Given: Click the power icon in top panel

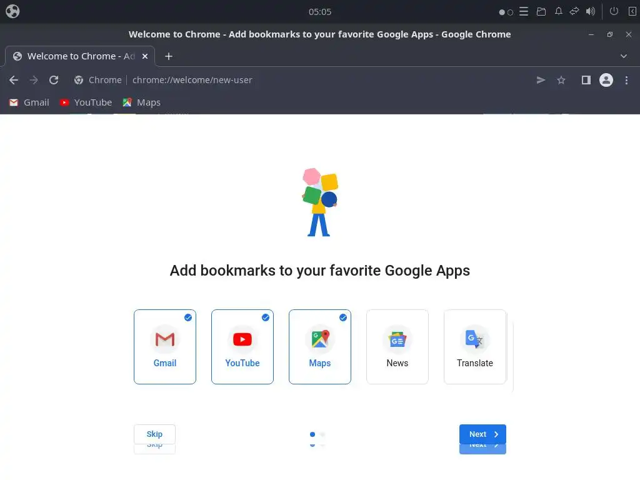Looking at the screenshot, I should (x=614, y=11).
